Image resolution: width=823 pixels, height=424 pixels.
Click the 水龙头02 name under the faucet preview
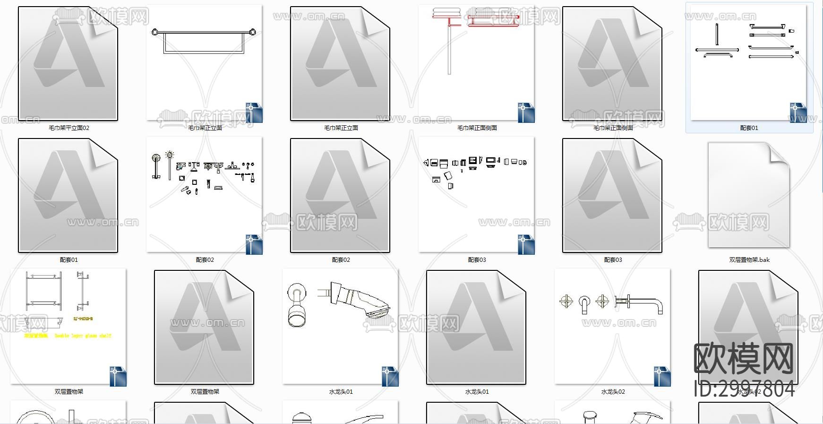[613, 392]
